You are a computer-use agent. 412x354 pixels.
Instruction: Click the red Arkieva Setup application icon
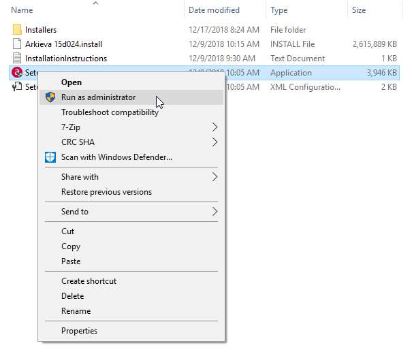[x=17, y=72]
